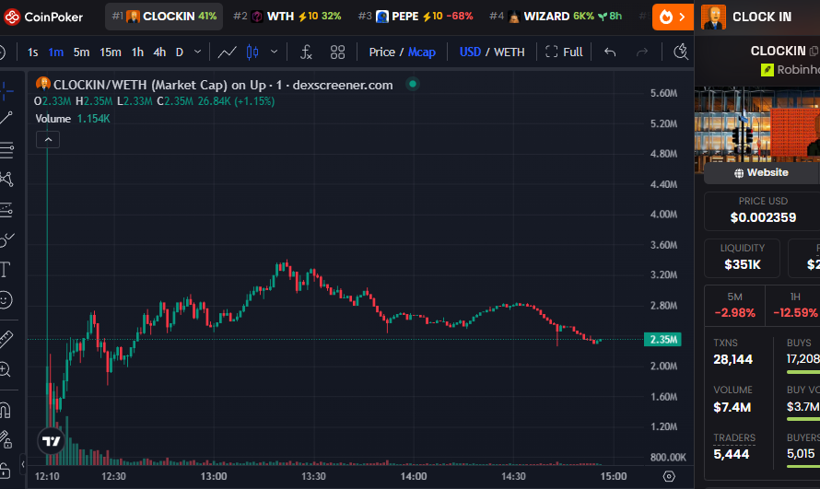This screenshot has width=820, height=489.
Task: Click the 13:30 time axis label
Action: coord(313,476)
